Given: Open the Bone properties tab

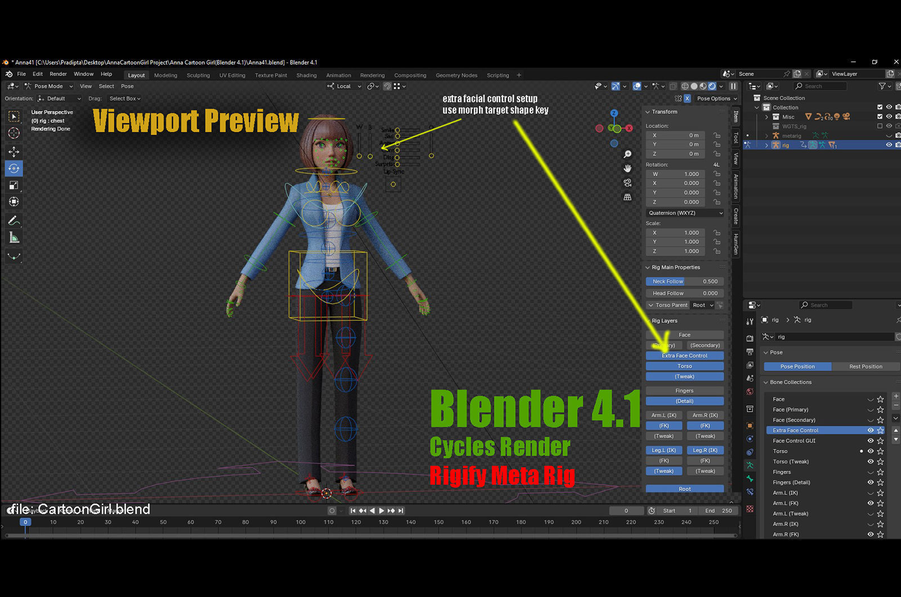Looking at the screenshot, I should pyautogui.click(x=750, y=479).
